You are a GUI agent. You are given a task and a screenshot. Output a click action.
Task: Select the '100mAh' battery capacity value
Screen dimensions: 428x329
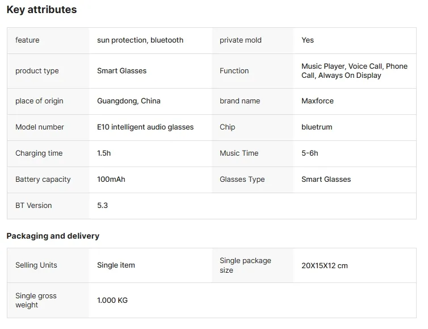click(111, 180)
